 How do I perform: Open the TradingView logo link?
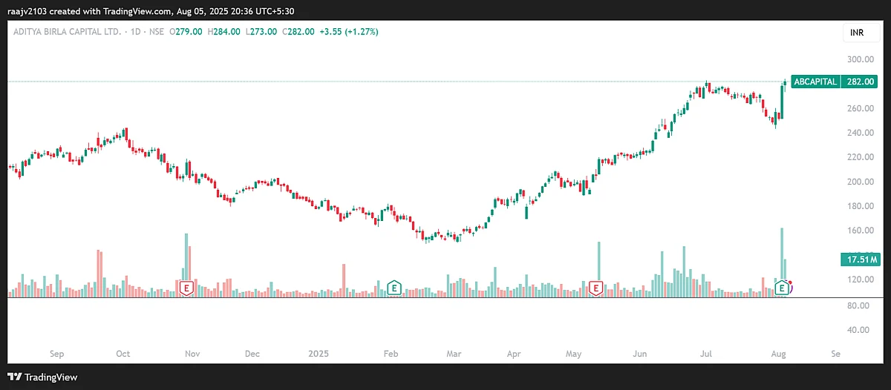43,377
